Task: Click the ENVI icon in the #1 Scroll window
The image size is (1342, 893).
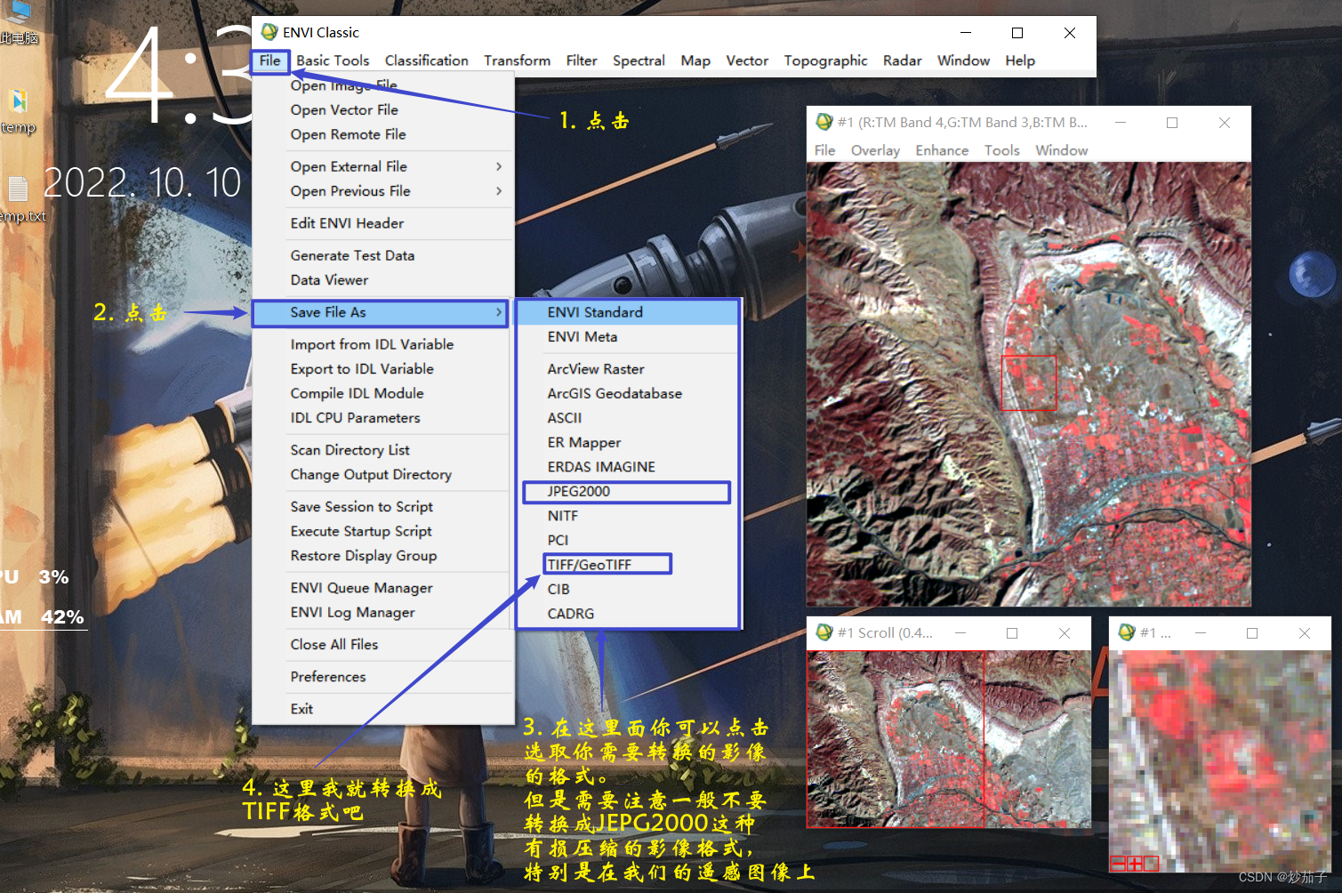Action: click(824, 632)
